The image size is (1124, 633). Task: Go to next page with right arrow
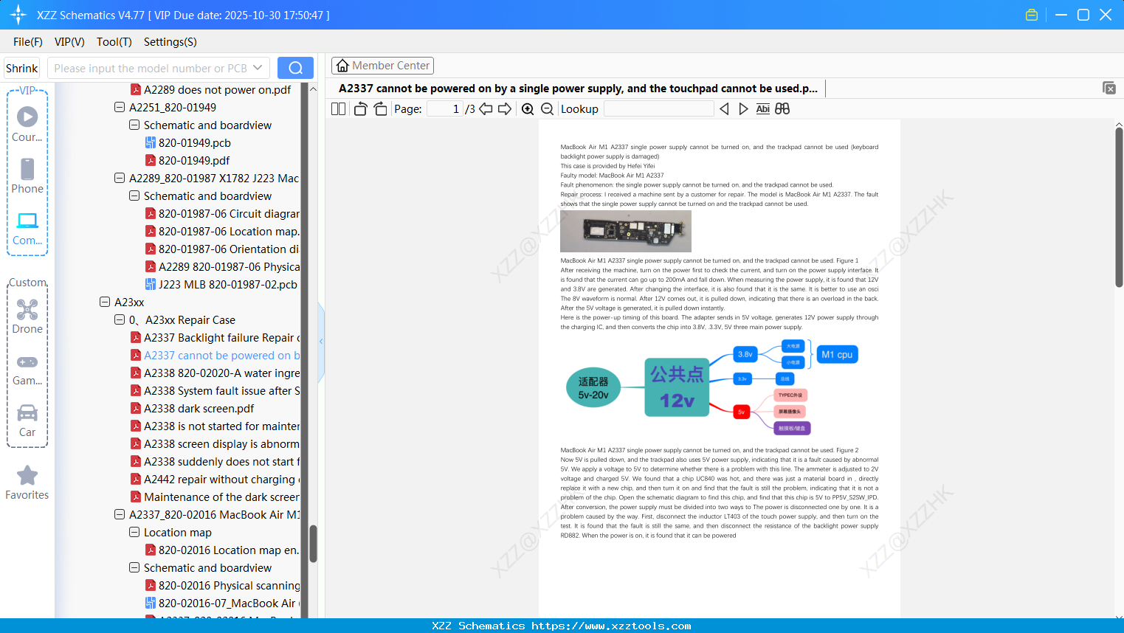coord(505,108)
